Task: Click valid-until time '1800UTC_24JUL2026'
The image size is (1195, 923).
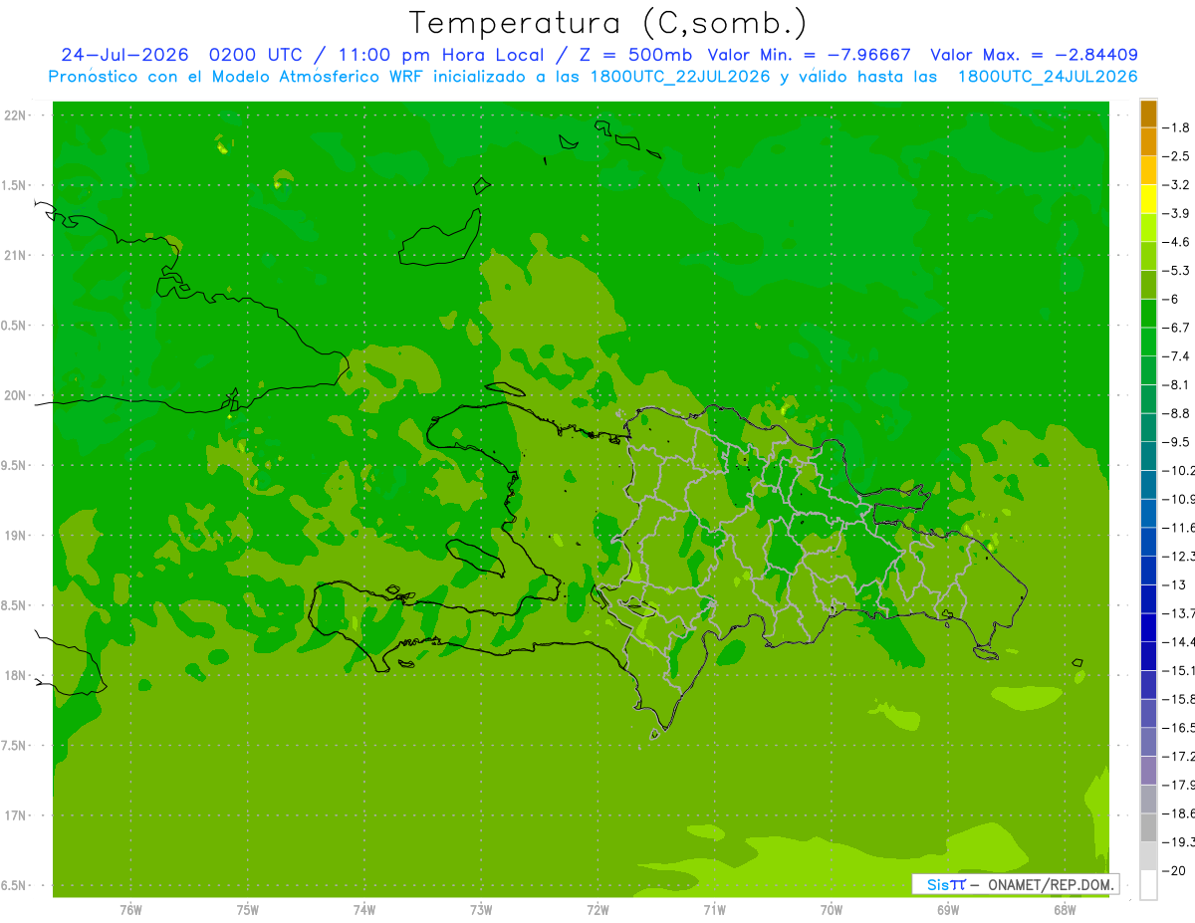Action: 1048,77
